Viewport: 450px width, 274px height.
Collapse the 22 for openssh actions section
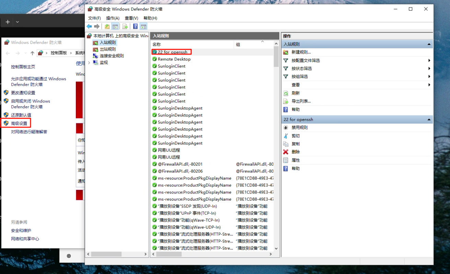coord(429,120)
